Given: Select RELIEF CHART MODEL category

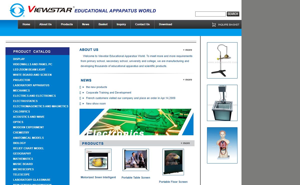Looking at the screenshot, I should coord(28,148).
